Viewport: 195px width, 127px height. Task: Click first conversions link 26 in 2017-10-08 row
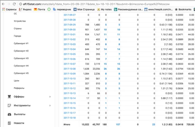(105, 69)
